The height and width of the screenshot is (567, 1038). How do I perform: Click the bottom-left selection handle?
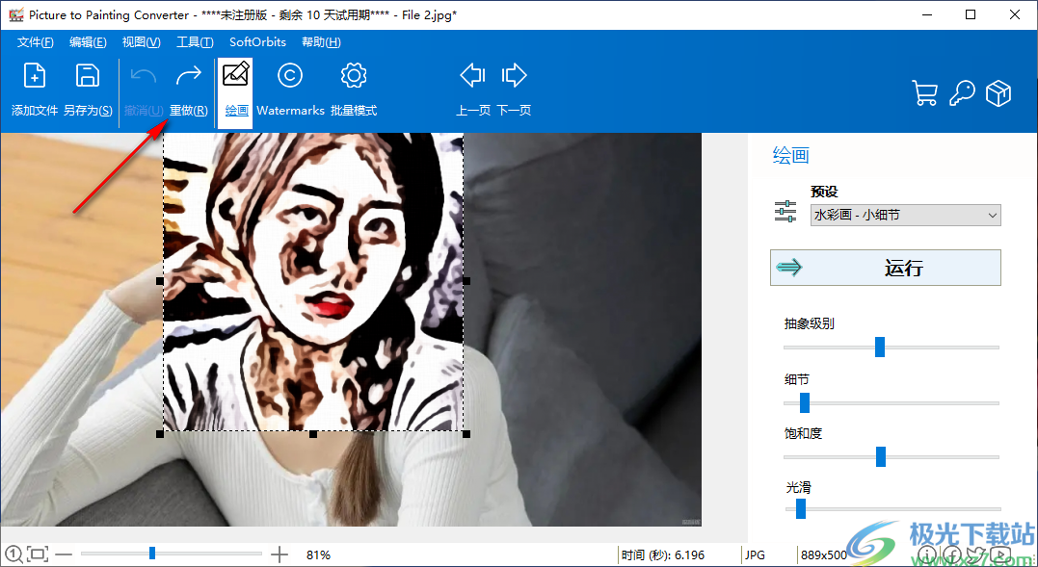click(x=160, y=434)
